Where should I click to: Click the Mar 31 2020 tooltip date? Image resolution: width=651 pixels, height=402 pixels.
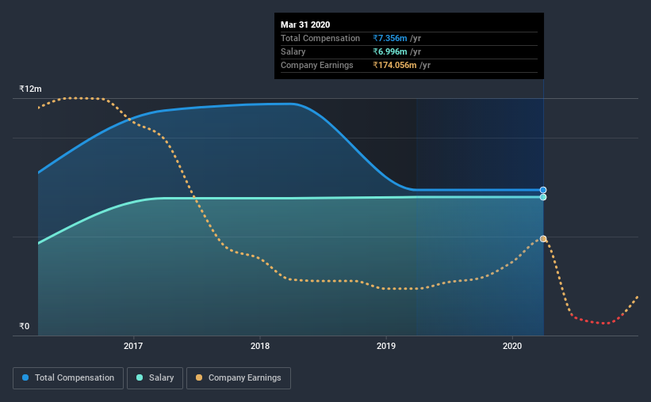(x=305, y=25)
